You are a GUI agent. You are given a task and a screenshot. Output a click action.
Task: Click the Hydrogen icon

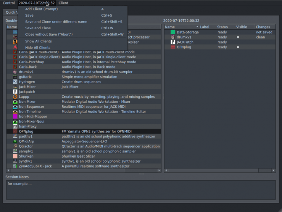(15, 82)
